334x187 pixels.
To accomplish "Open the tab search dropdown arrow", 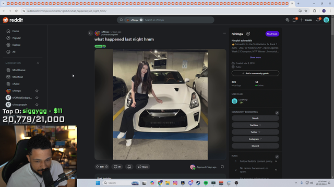I will pyautogui.click(x=4, y=4).
